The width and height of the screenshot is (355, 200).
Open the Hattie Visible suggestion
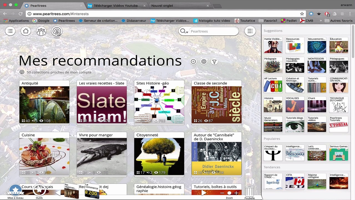click(x=273, y=45)
